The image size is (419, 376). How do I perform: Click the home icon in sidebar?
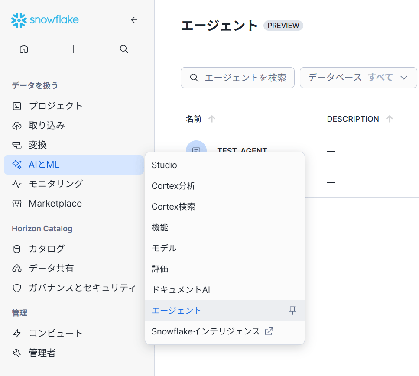[x=24, y=49]
